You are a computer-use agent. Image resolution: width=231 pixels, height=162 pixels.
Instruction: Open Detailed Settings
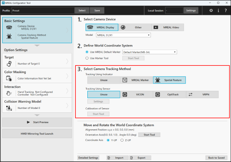pyautogui.click(x=88, y=158)
